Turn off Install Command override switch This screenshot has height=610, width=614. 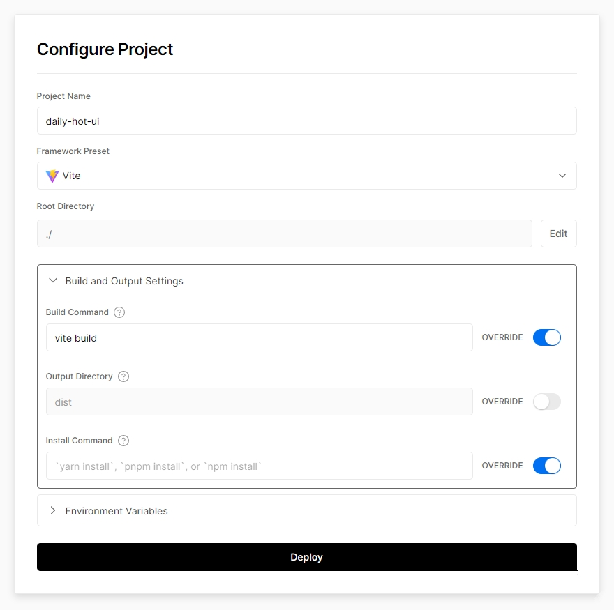coord(546,466)
